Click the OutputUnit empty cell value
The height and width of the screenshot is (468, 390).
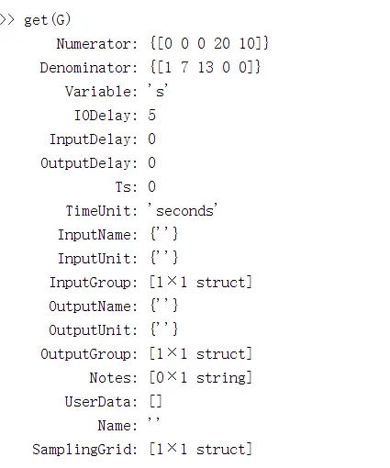point(164,329)
